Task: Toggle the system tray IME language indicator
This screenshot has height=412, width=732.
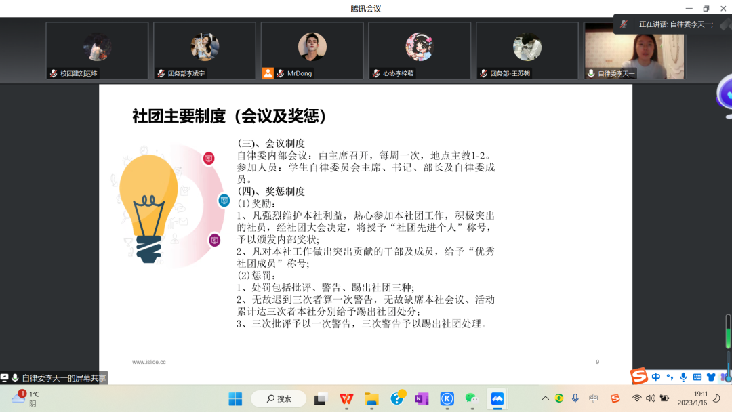Action: [x=594, y=398]
